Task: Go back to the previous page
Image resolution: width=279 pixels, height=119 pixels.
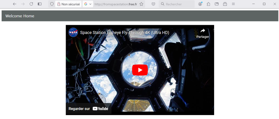Action: [x=15, y=4]
